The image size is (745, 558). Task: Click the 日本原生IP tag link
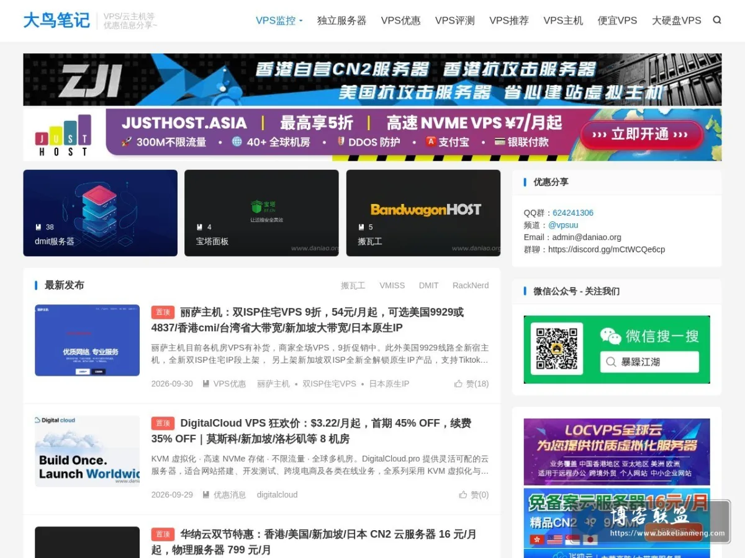(389, 384)
